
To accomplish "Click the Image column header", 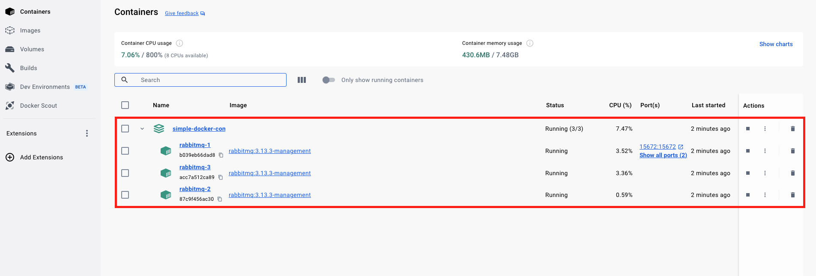I will (238, 105).
